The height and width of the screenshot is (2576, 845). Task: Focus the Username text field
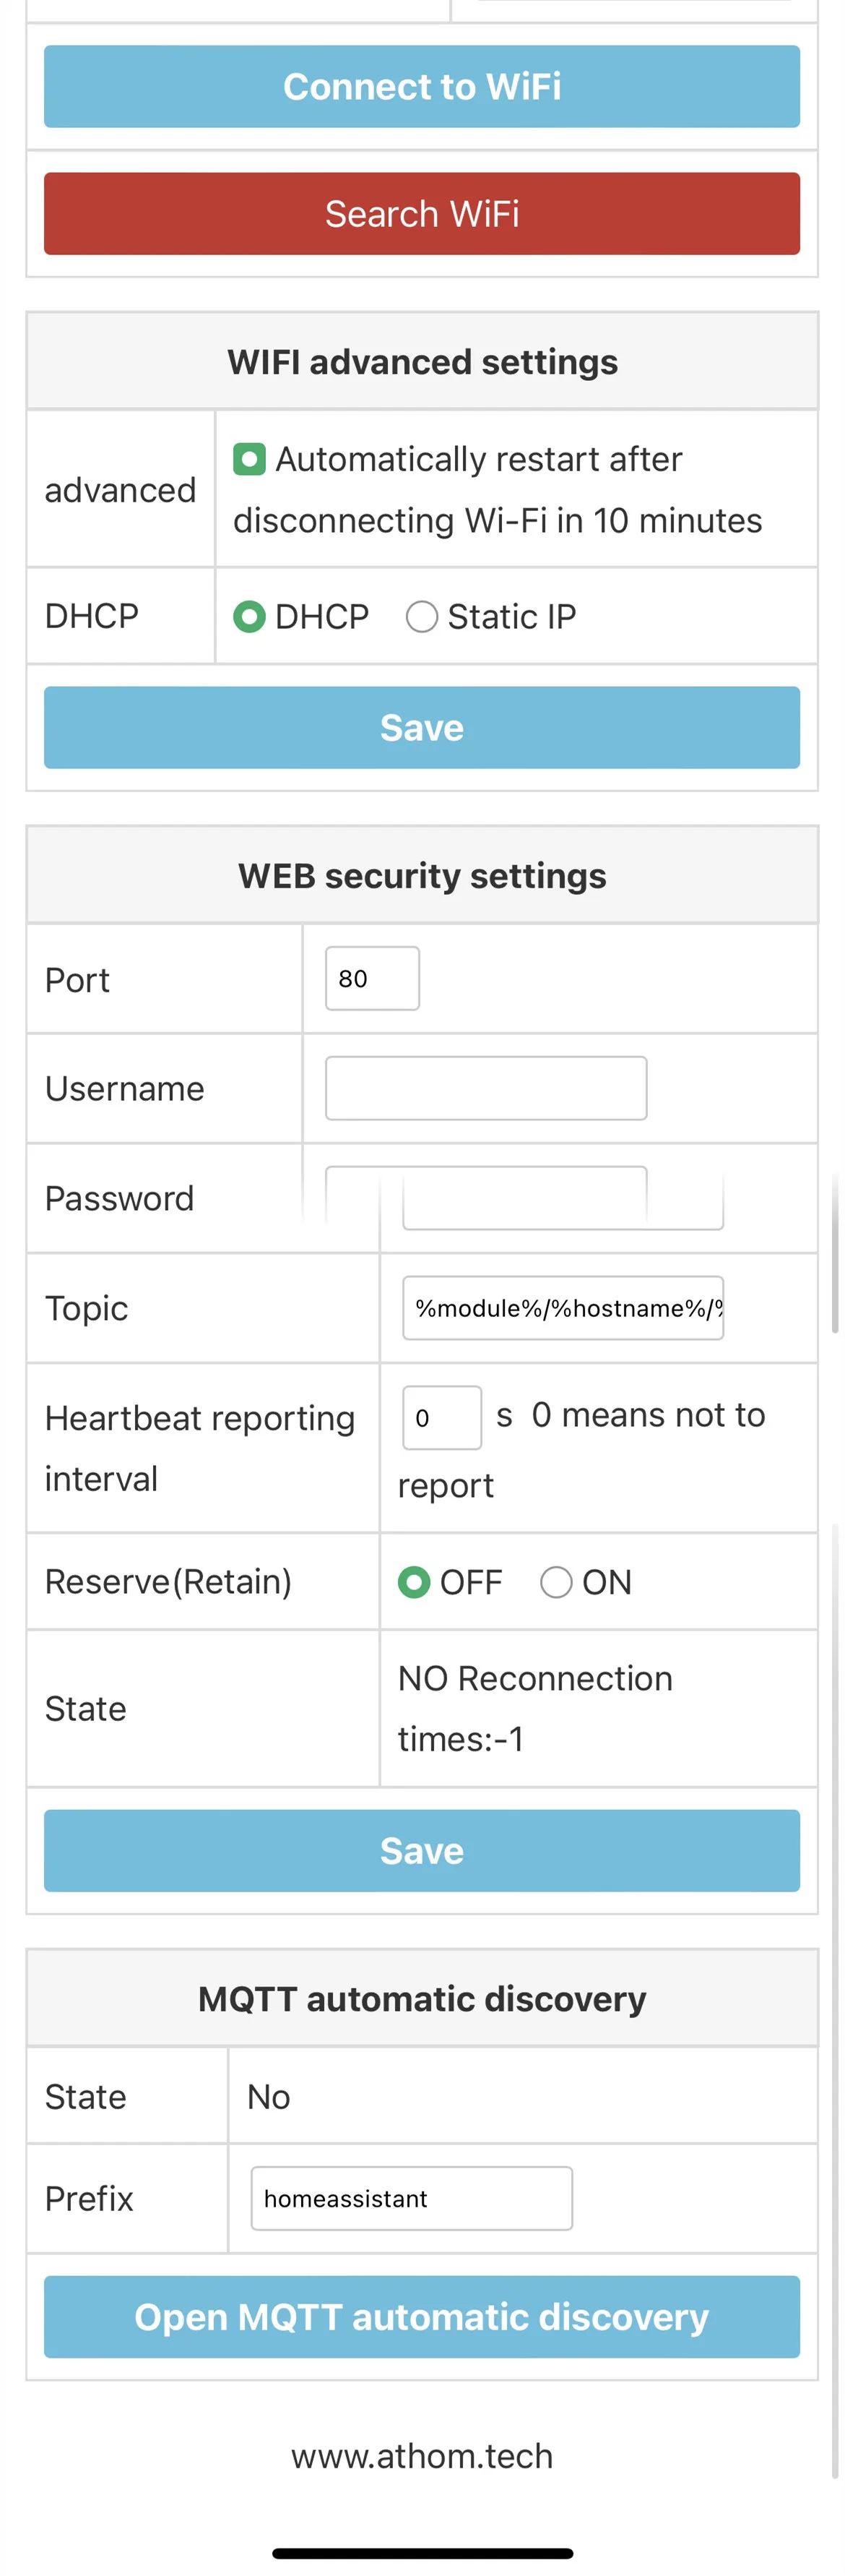coord(485,1088)
